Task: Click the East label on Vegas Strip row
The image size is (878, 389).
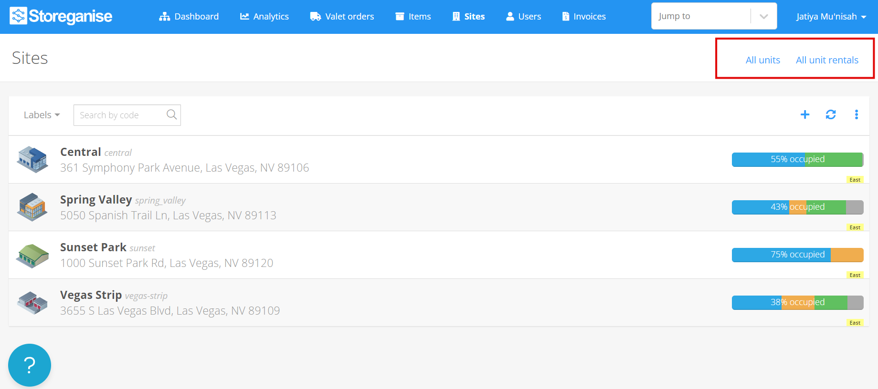Action: 855,323
